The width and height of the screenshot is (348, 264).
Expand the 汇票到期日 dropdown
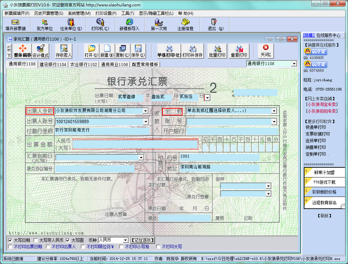coord(141,157)
